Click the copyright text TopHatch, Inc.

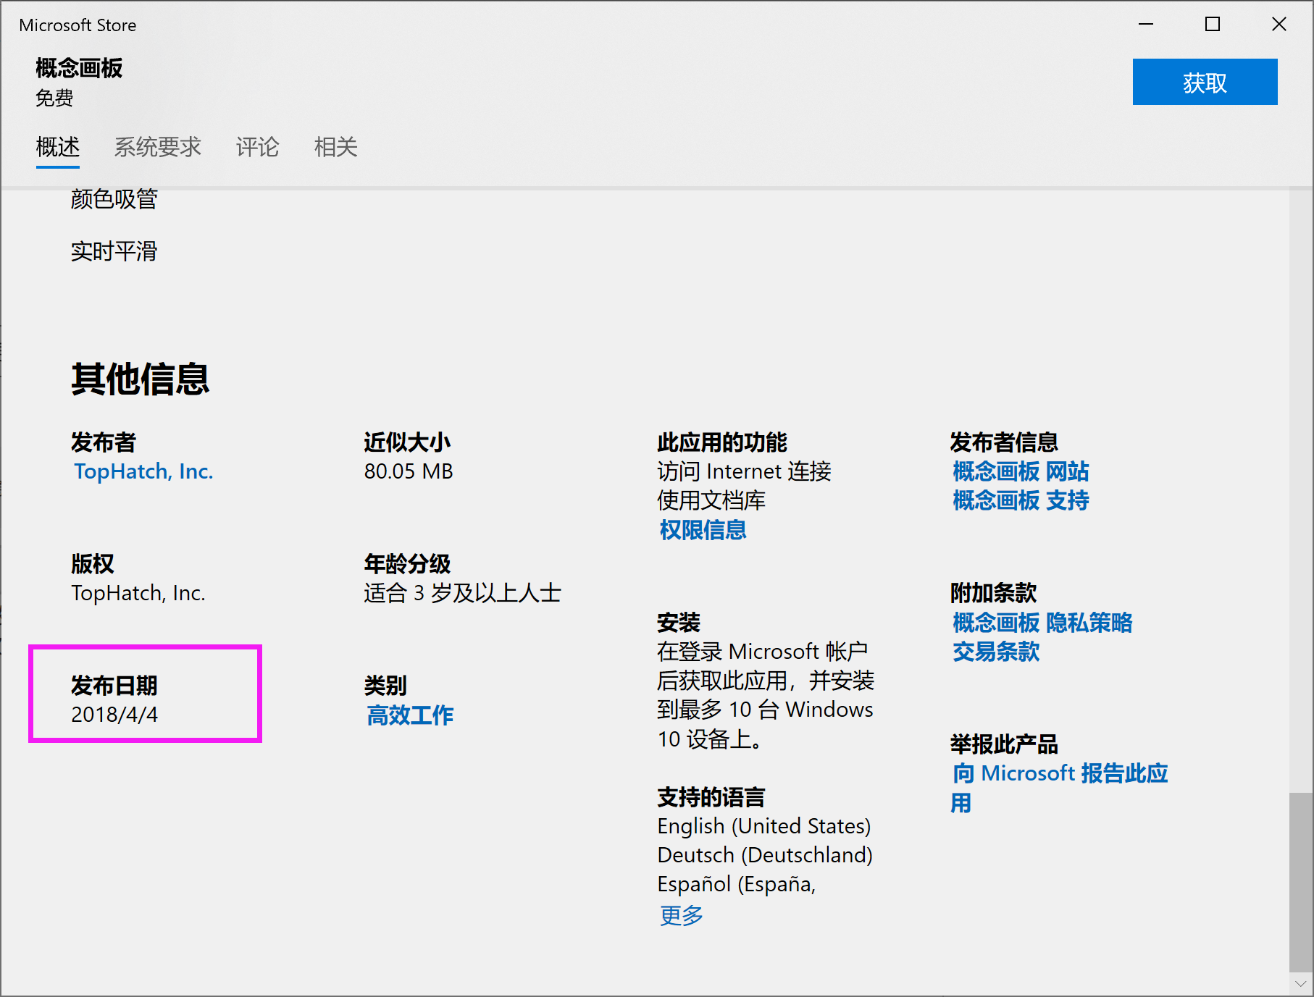click(x=138, y=593)
